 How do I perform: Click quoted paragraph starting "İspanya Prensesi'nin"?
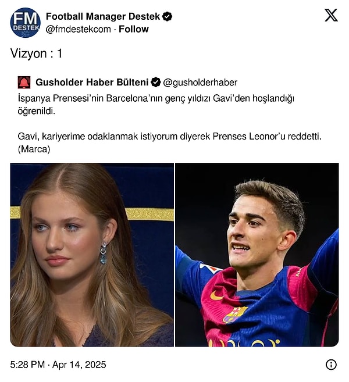(156, 104)
